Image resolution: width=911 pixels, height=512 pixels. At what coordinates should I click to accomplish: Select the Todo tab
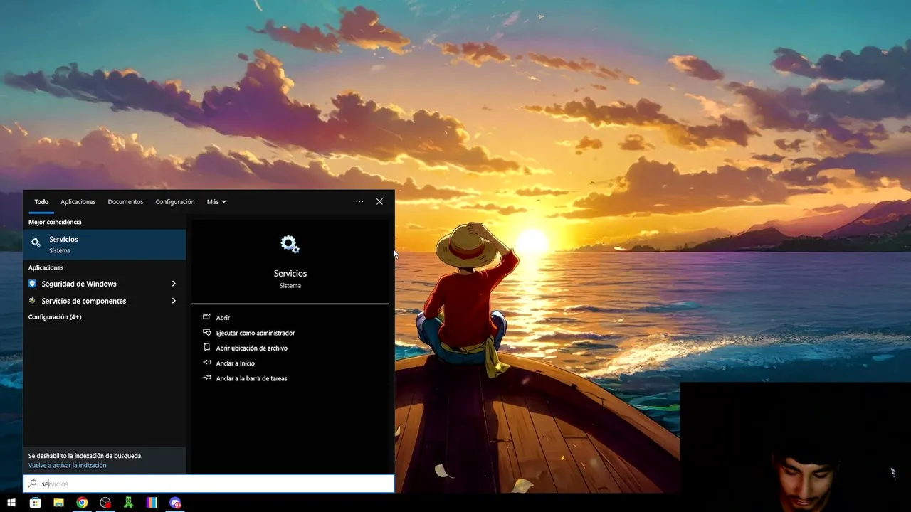click(x=41, y=202)
